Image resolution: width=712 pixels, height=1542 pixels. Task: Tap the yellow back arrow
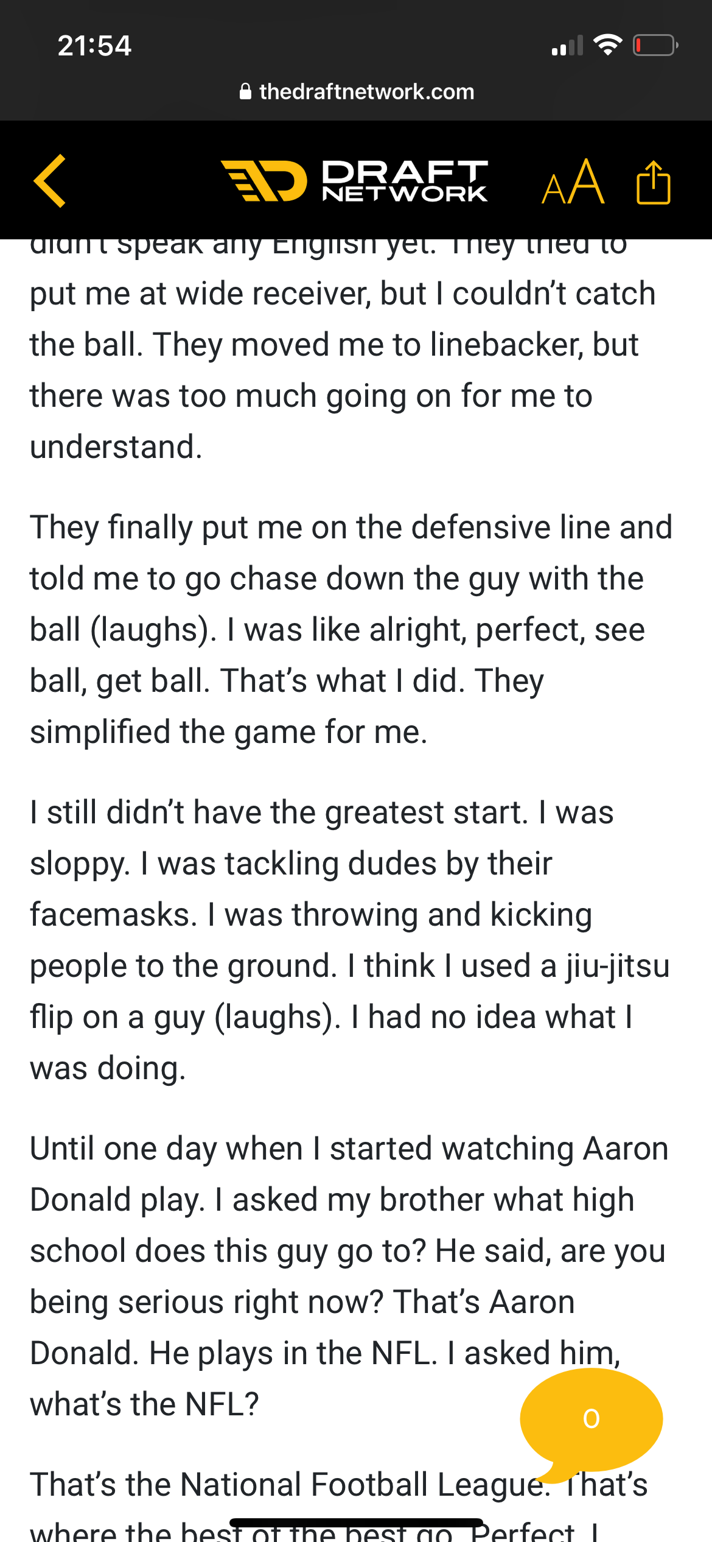pos(50,181)
